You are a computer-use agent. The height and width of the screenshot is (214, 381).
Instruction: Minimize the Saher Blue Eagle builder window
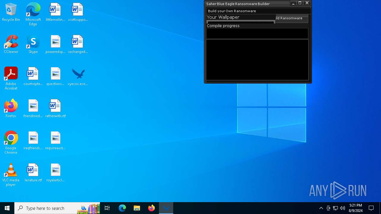point(293,3)
